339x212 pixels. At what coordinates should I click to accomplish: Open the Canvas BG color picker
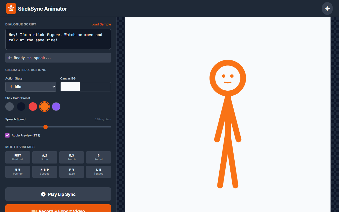coord(70,86)
